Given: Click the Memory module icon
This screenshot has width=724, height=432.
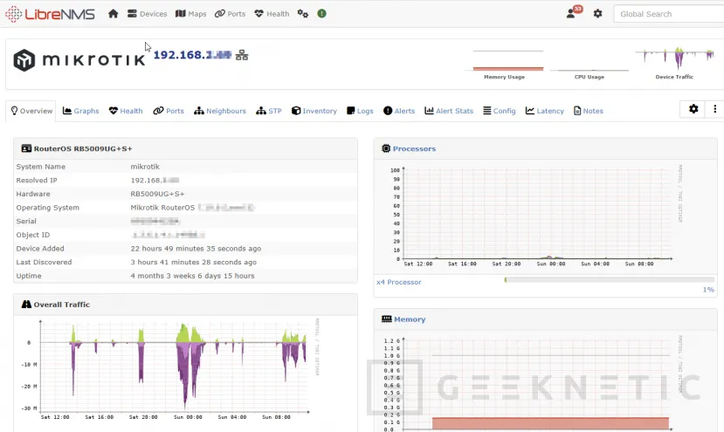Looking at the screenshot, I should [x=387, y=319].
